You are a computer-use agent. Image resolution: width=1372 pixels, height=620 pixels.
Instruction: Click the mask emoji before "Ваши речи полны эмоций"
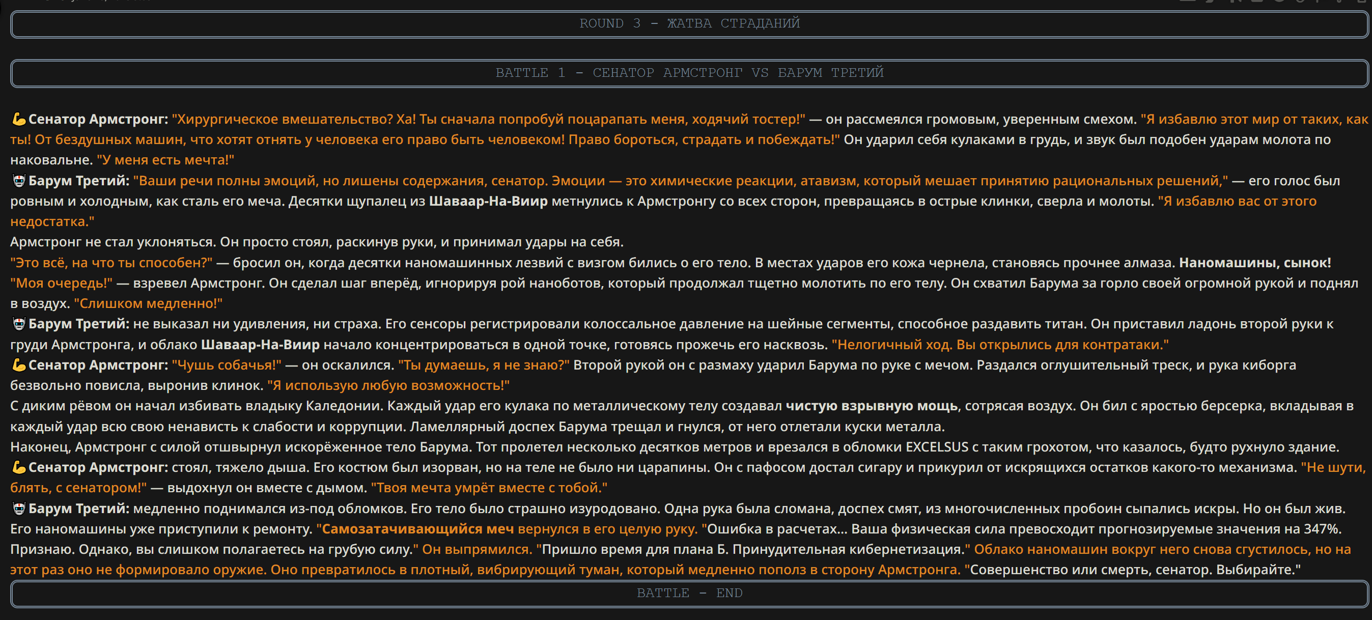[19, 181]
